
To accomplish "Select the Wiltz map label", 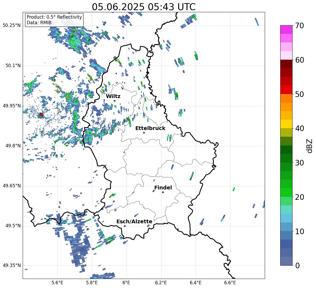I will tap(113, 96).
